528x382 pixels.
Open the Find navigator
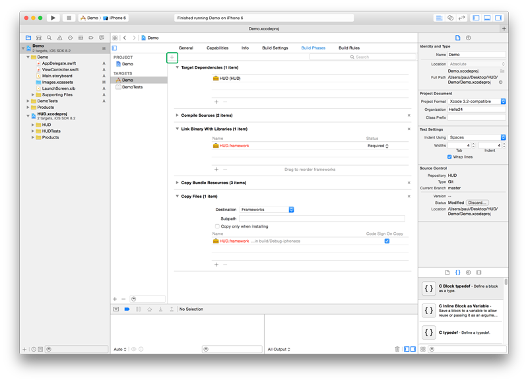click(49, 38)
